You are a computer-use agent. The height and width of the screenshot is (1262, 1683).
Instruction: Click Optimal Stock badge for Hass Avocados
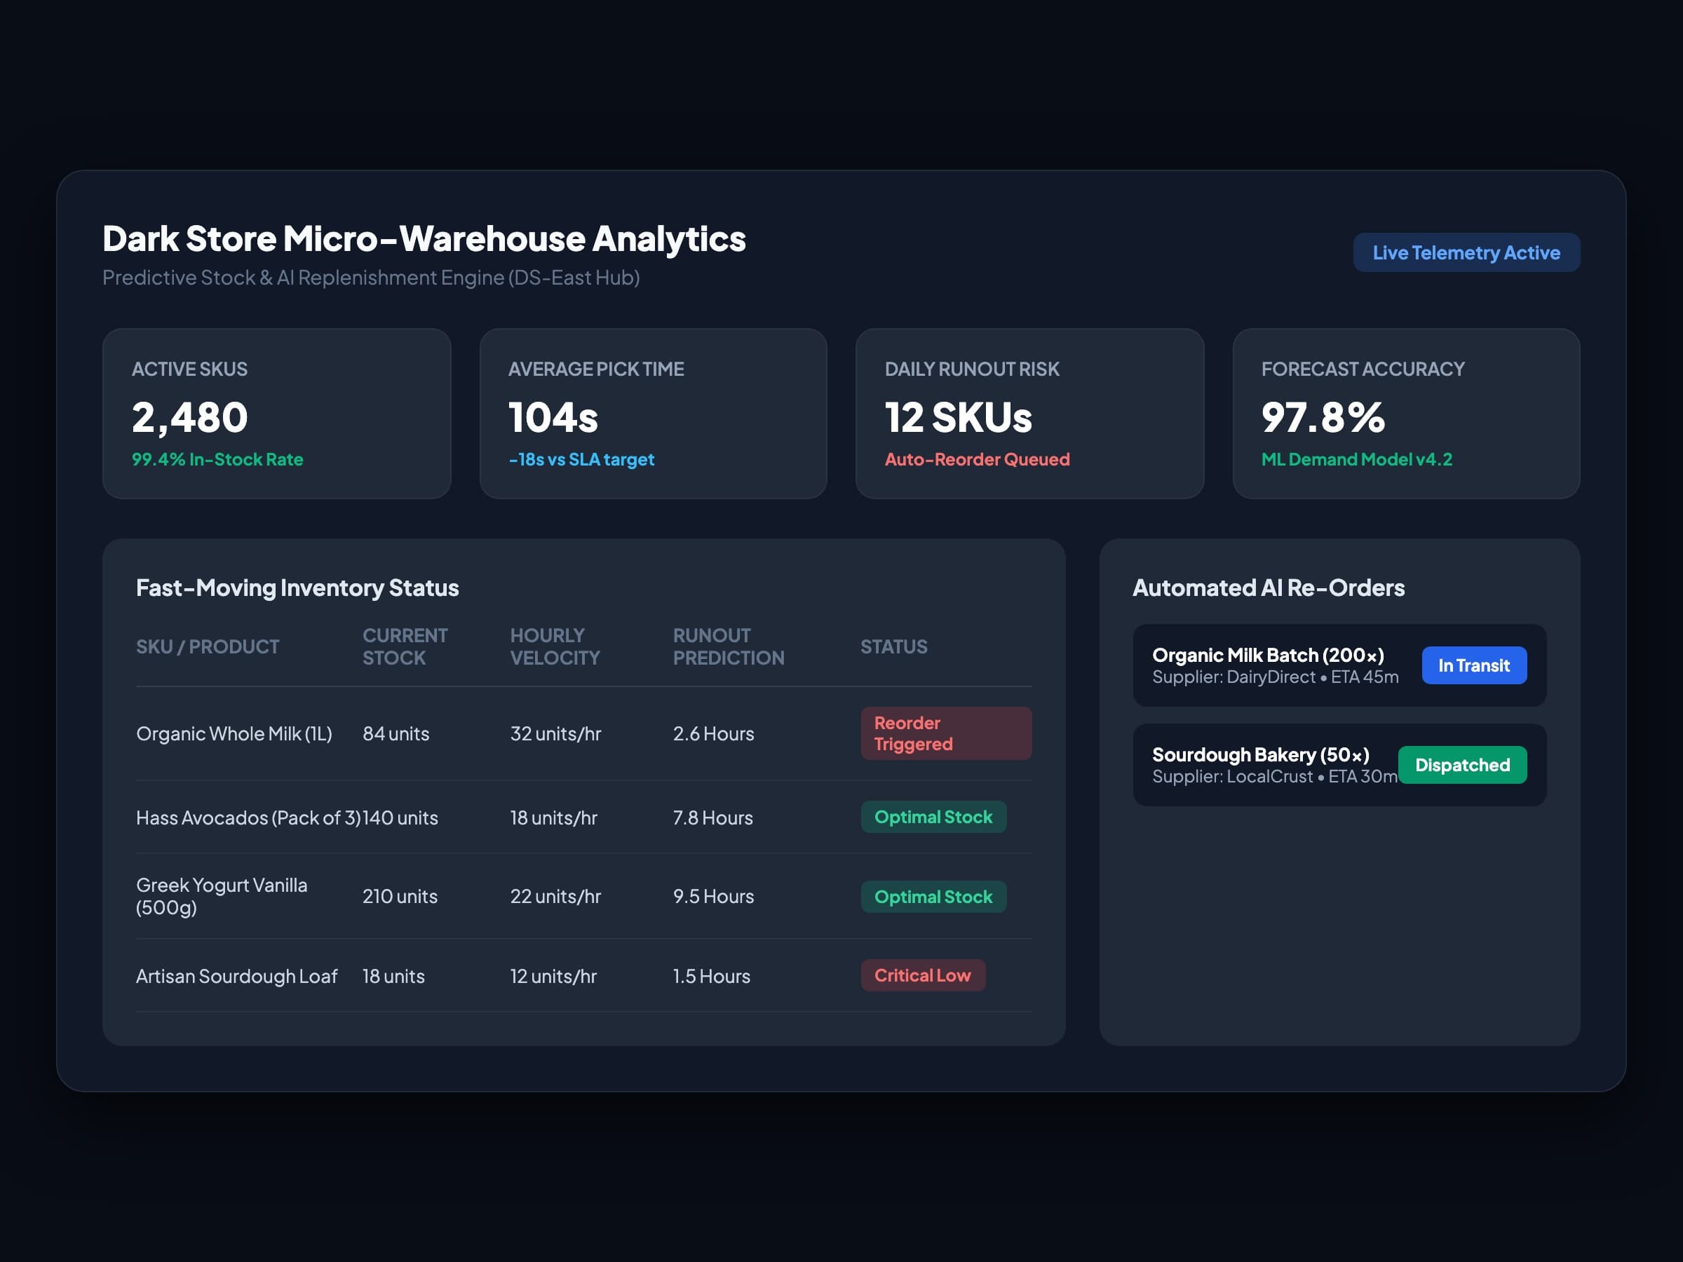pyautogui.click(x=933, y=817)
